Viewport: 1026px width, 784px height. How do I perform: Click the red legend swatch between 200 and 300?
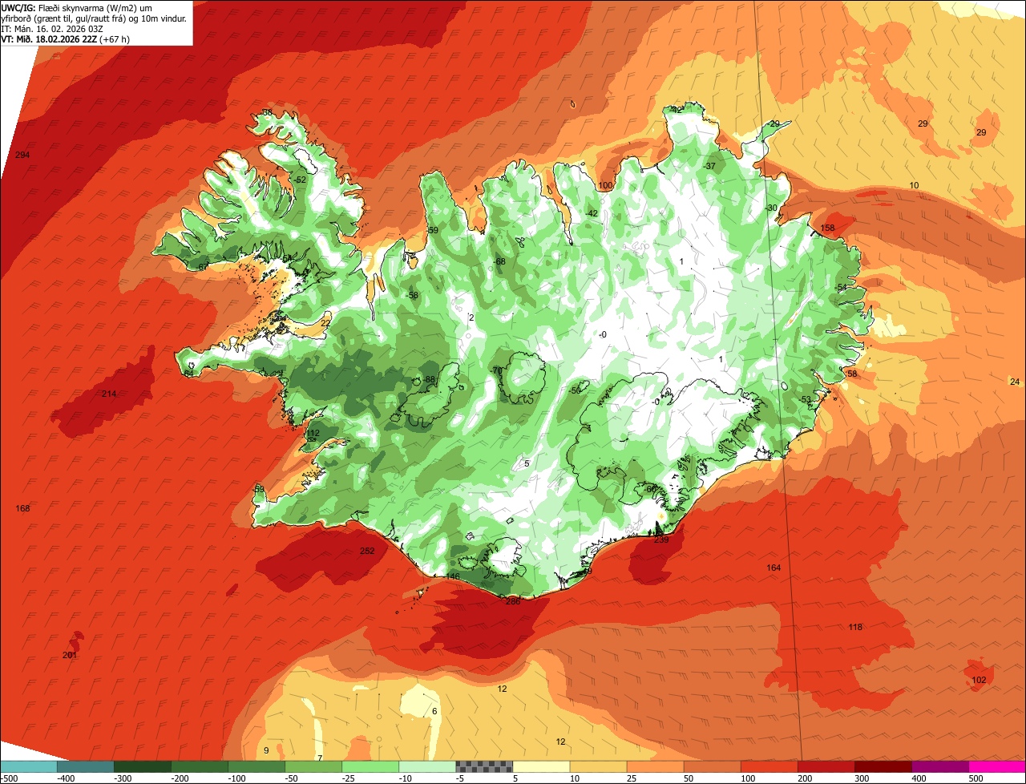pos(826,766)
